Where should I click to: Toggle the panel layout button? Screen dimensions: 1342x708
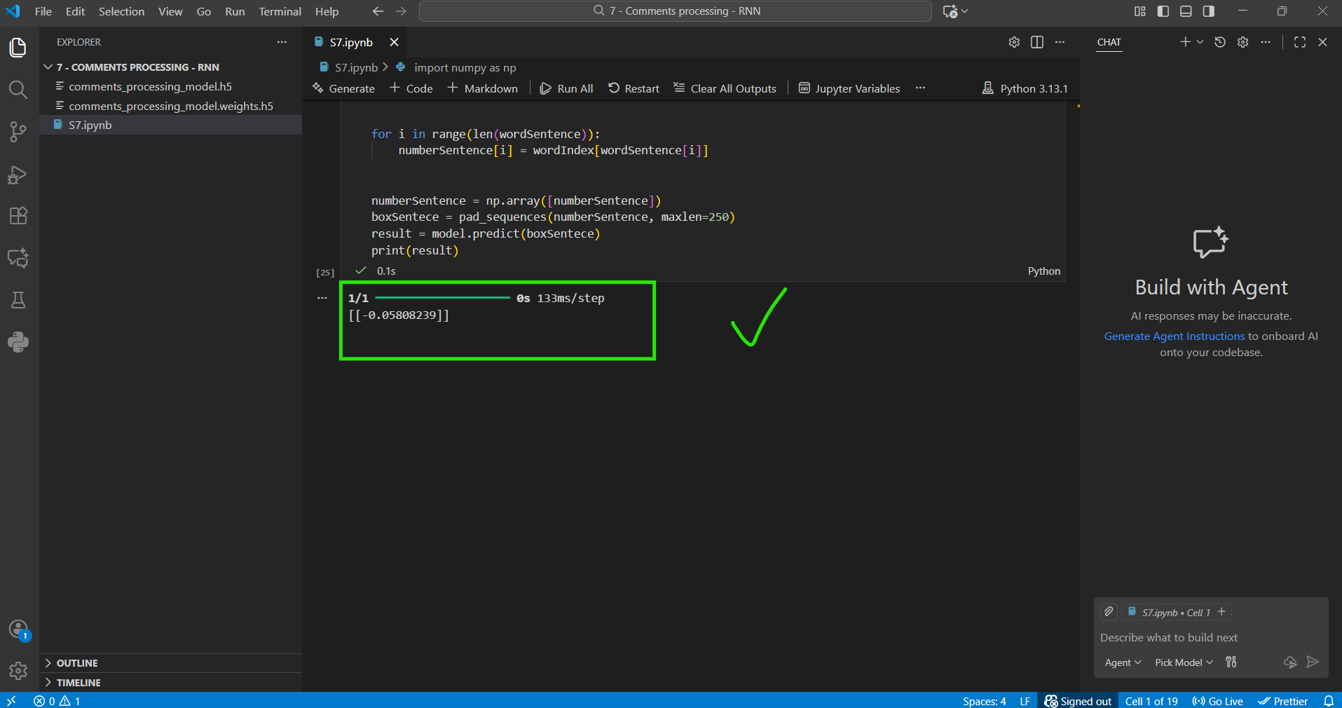[x=1186, y=11]
